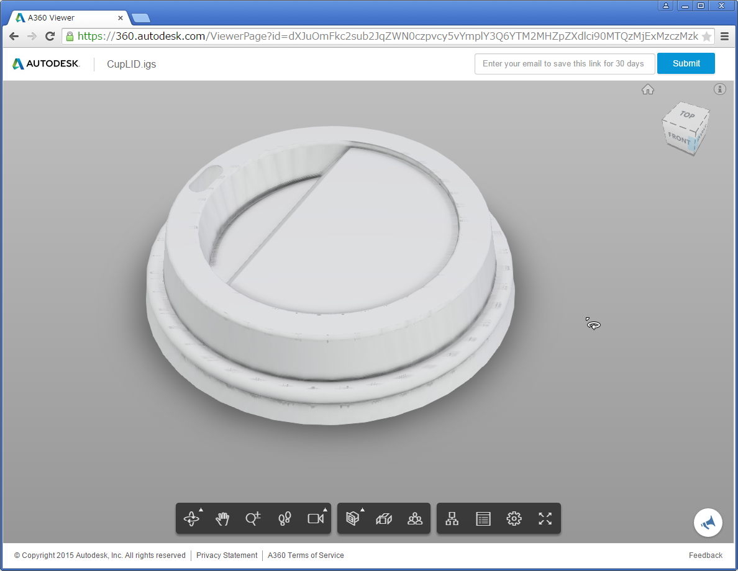Open the Model browser hierarchy icon
Image resolution: width=738 pixels, height=571 pixels.
pyautogui.click(x=452, y=518)
